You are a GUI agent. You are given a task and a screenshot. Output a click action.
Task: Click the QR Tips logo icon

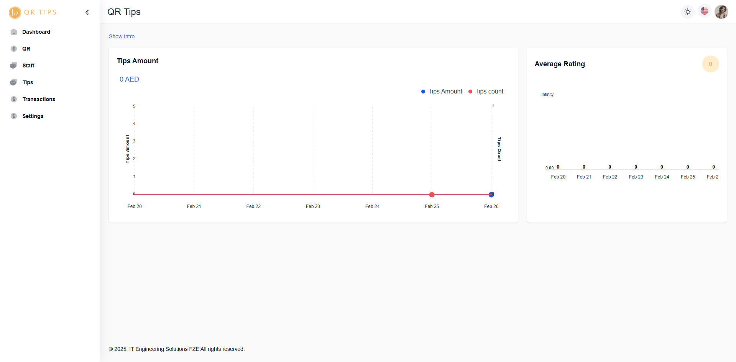(15, 12)
